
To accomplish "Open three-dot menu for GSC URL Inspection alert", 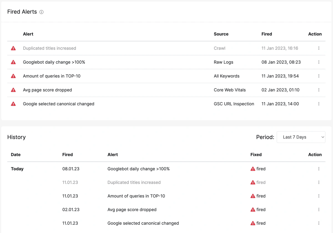I will coord(319,104).
